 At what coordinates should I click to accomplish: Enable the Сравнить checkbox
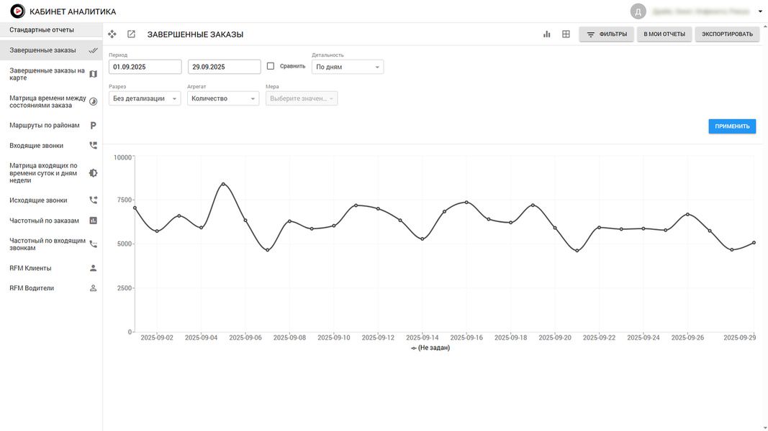tap(271, 66)
